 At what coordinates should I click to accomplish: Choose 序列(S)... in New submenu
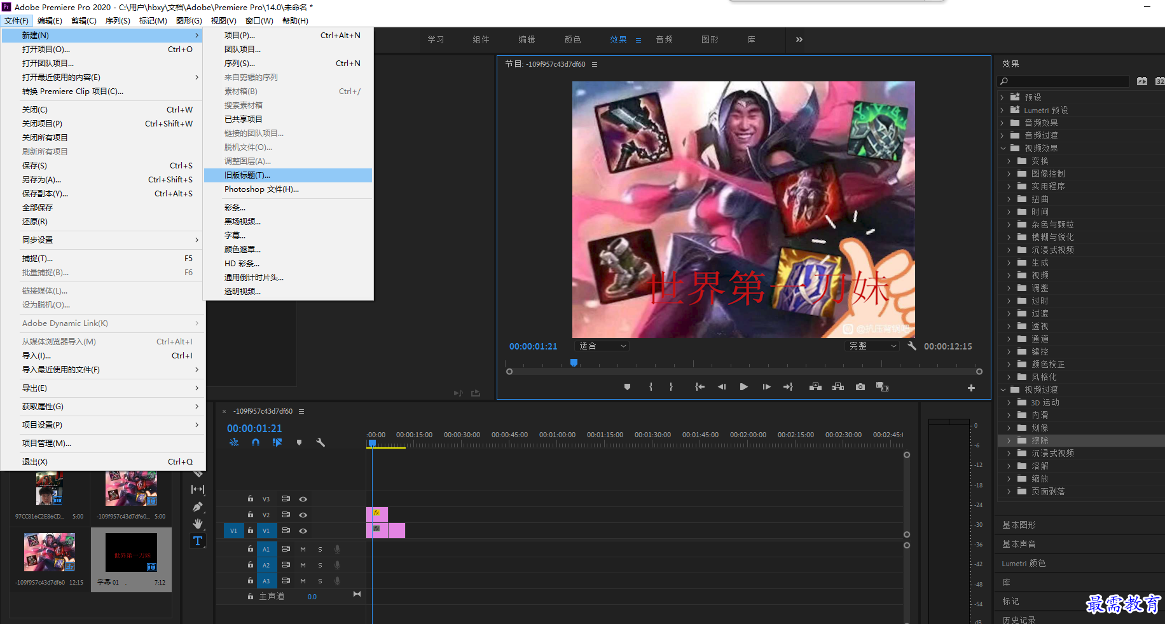(288, 64)
